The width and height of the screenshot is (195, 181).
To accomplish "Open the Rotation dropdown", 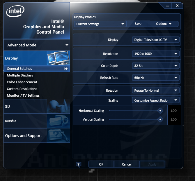I will click(x=156, y=90).
